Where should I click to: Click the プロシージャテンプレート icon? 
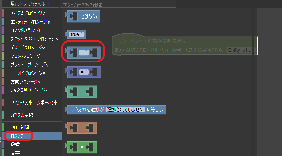click(x=13, y=4)
